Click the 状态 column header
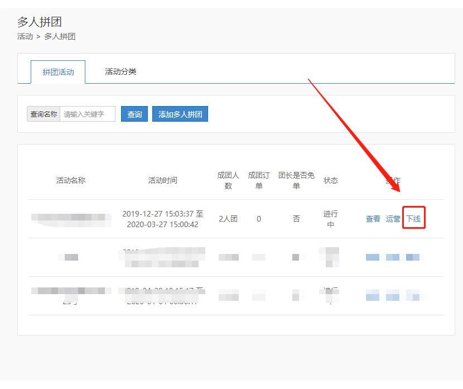Screen dimensions: 463x389 click(x=330, y=180)
